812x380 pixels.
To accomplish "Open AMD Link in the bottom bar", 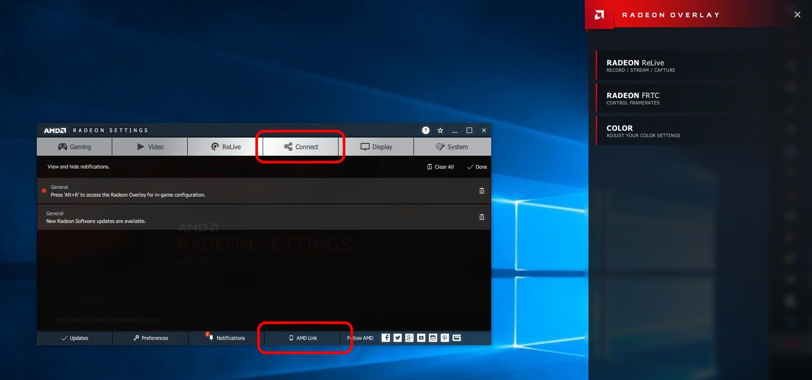I will (x=303, y=338).
